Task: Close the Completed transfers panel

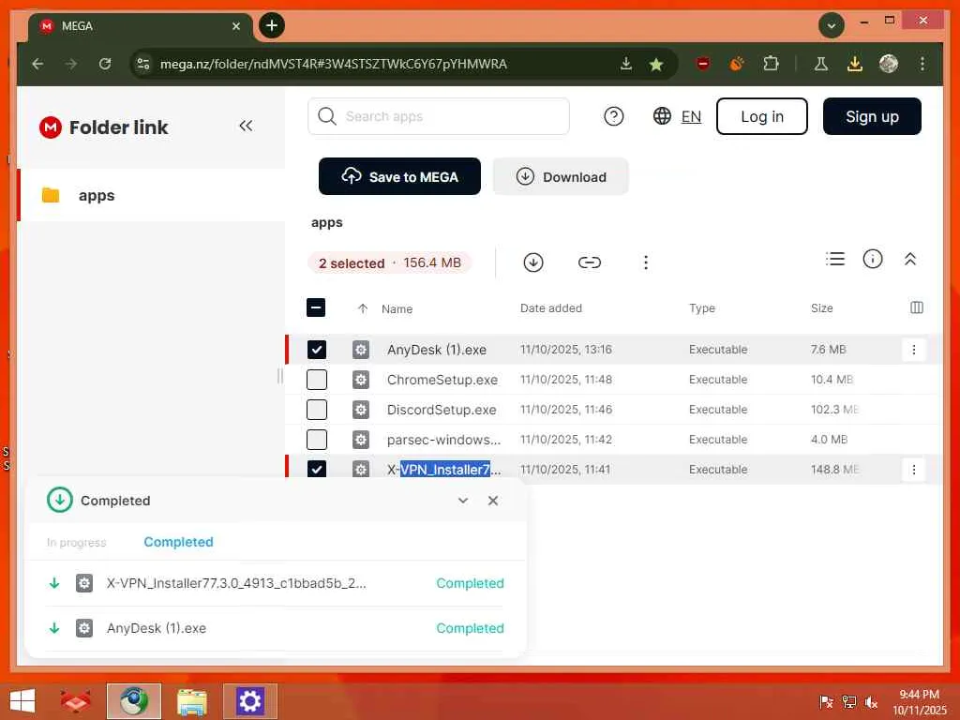Action: pyautogui.click(x=493, y=501)
